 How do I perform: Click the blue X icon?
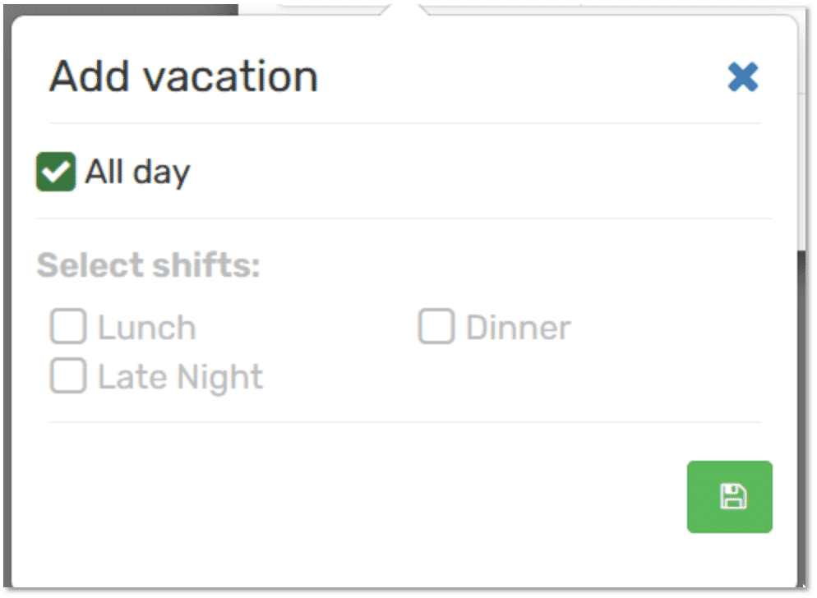[x=742, y=77]
